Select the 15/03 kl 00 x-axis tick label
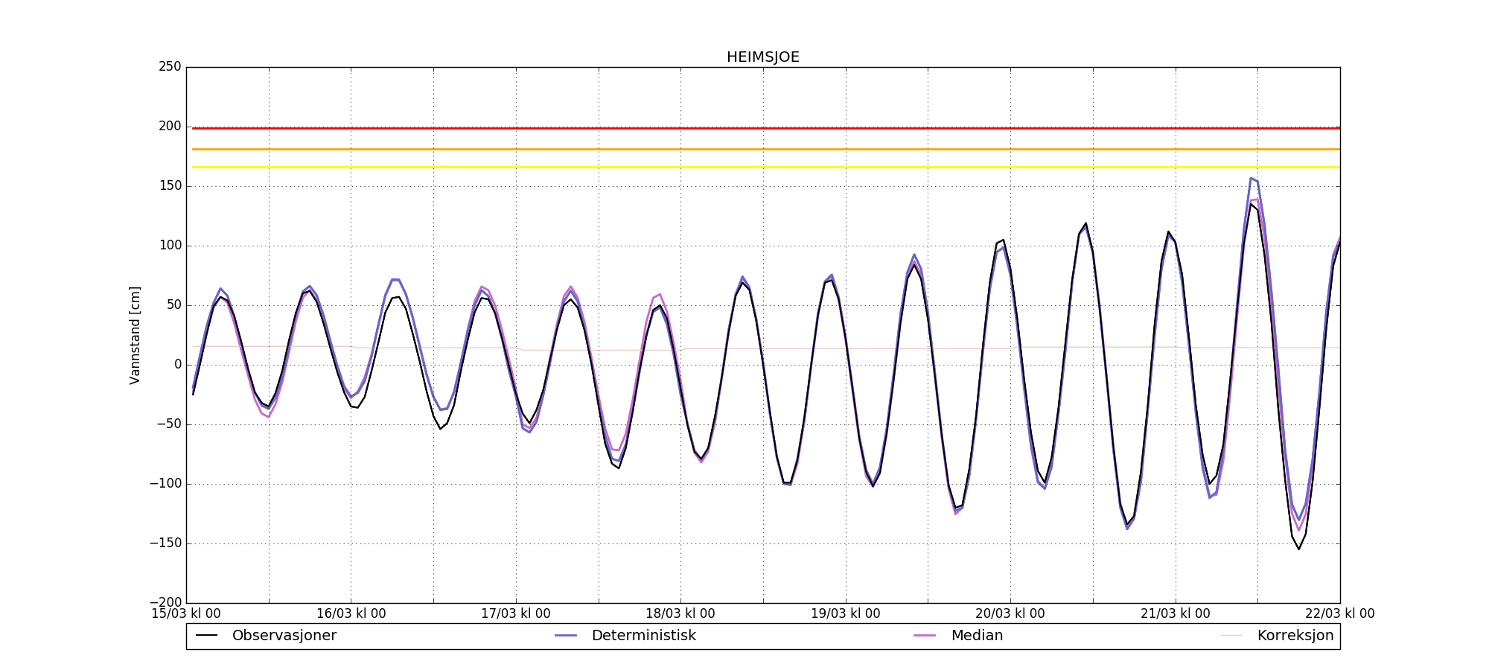 coord(186,614)
